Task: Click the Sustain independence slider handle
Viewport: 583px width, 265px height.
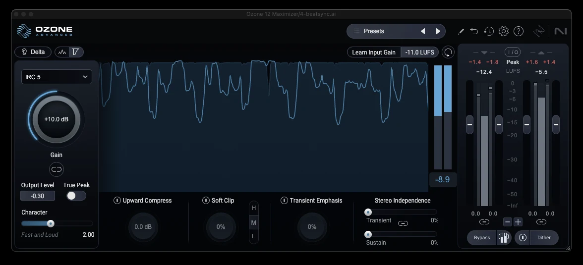Action: [368, 234]
